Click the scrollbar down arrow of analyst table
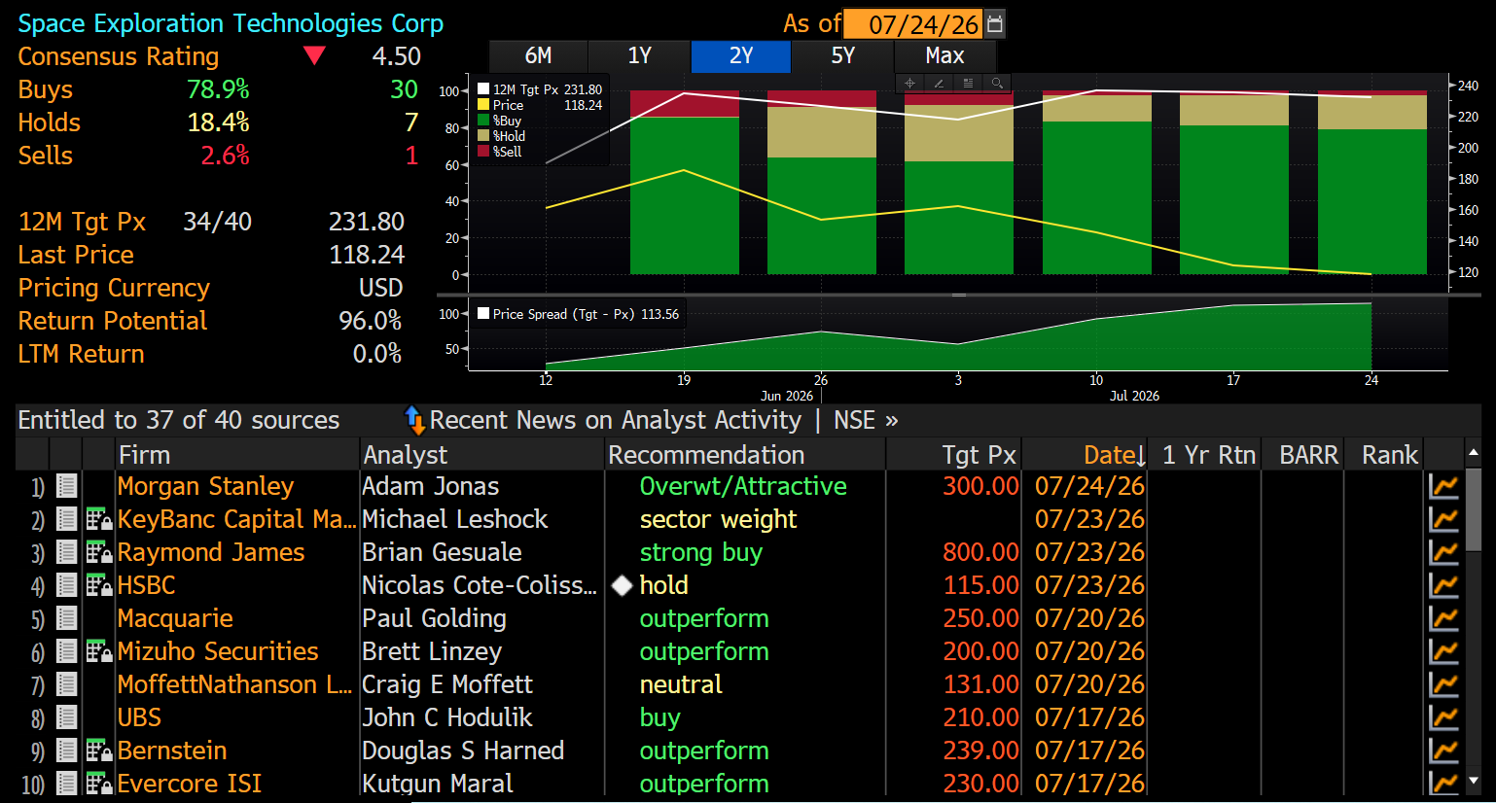 (1473, 780)
